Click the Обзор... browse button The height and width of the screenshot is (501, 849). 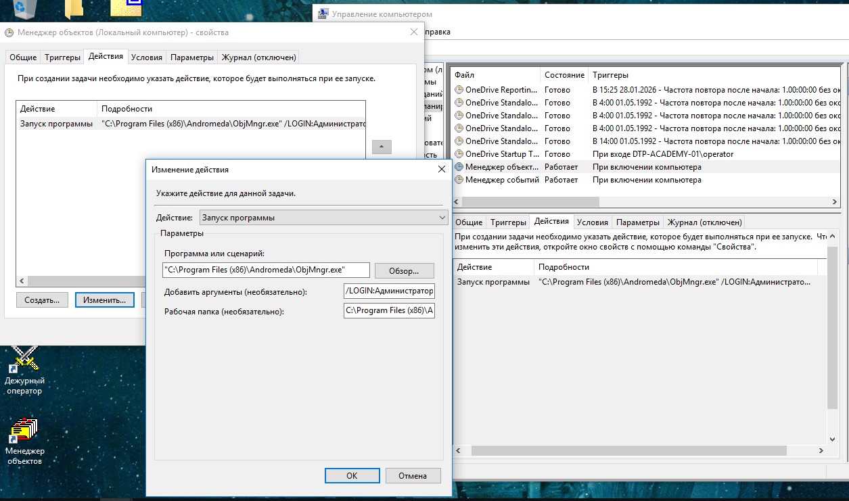click(x=405, y=270)
